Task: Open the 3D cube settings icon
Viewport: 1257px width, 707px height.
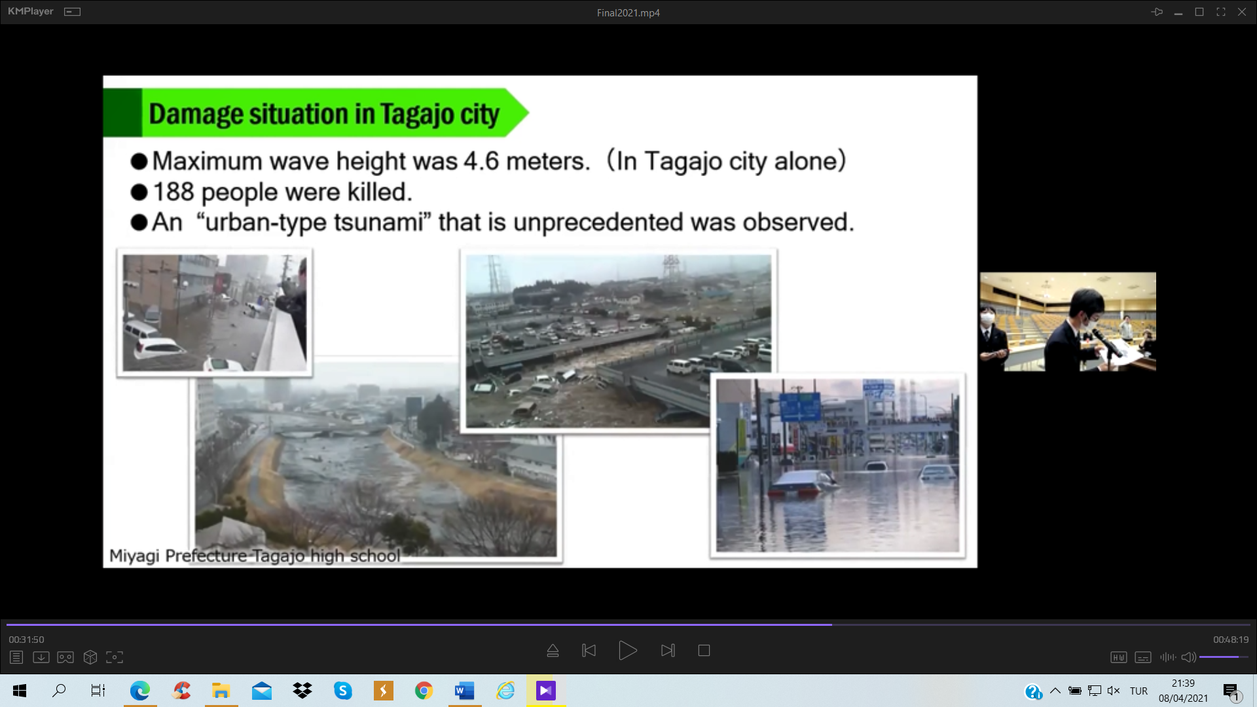Action: pos(90,657)
